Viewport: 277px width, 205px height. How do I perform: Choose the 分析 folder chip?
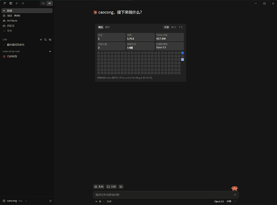pyautogui.click(x=111, y=187)
